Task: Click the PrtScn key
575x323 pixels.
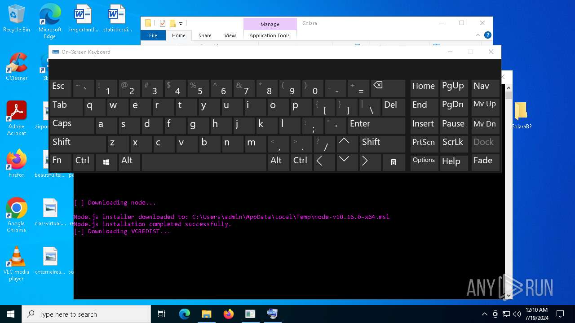Action: (x=424, y=144)
